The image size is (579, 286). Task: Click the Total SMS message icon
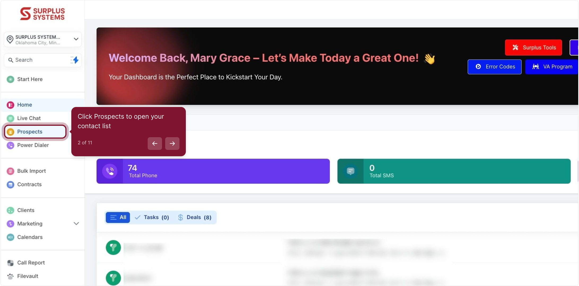pos(350,171)
